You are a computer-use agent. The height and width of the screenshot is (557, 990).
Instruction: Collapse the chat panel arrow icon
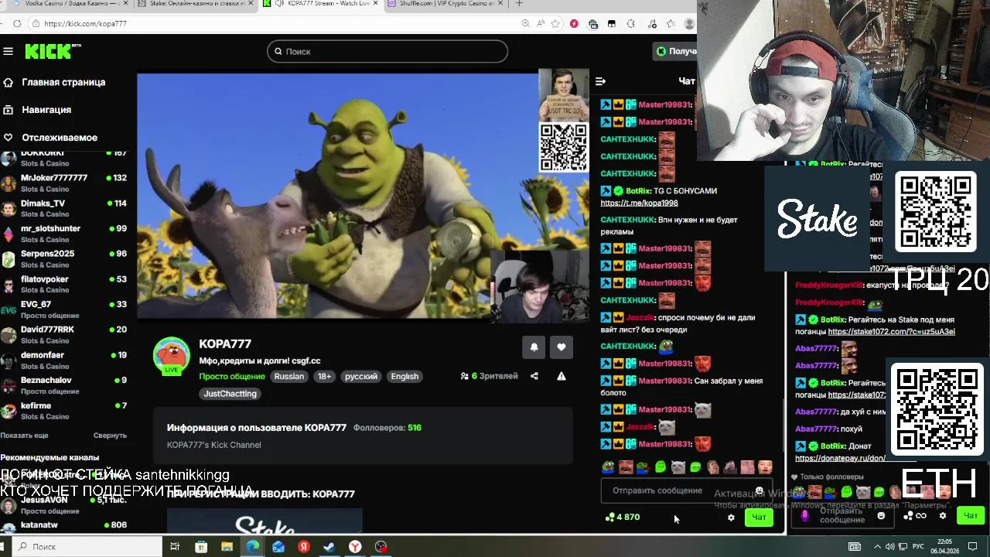click(x=600, y=80)
